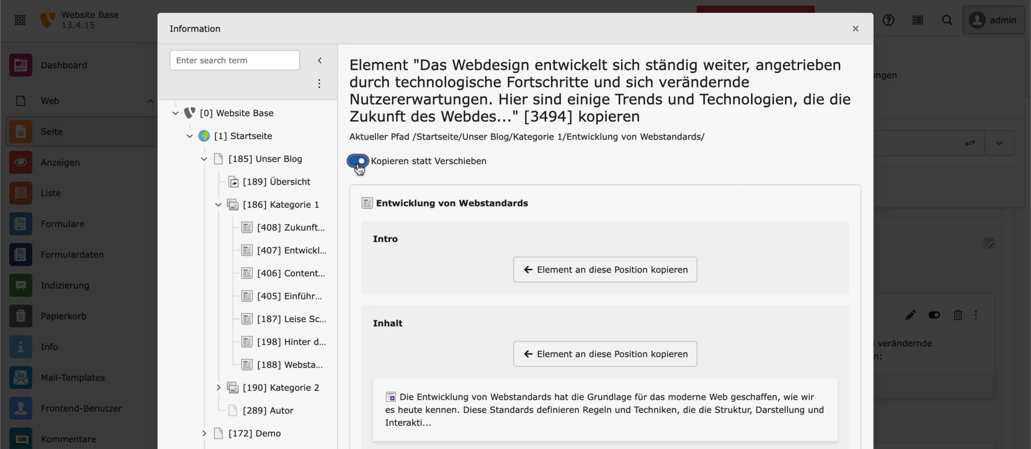Click the Frontend-Benutzer module icon

tap(20, 408)
